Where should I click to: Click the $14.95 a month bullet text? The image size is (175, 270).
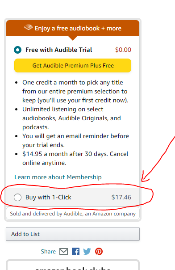(x=75, y=158)
